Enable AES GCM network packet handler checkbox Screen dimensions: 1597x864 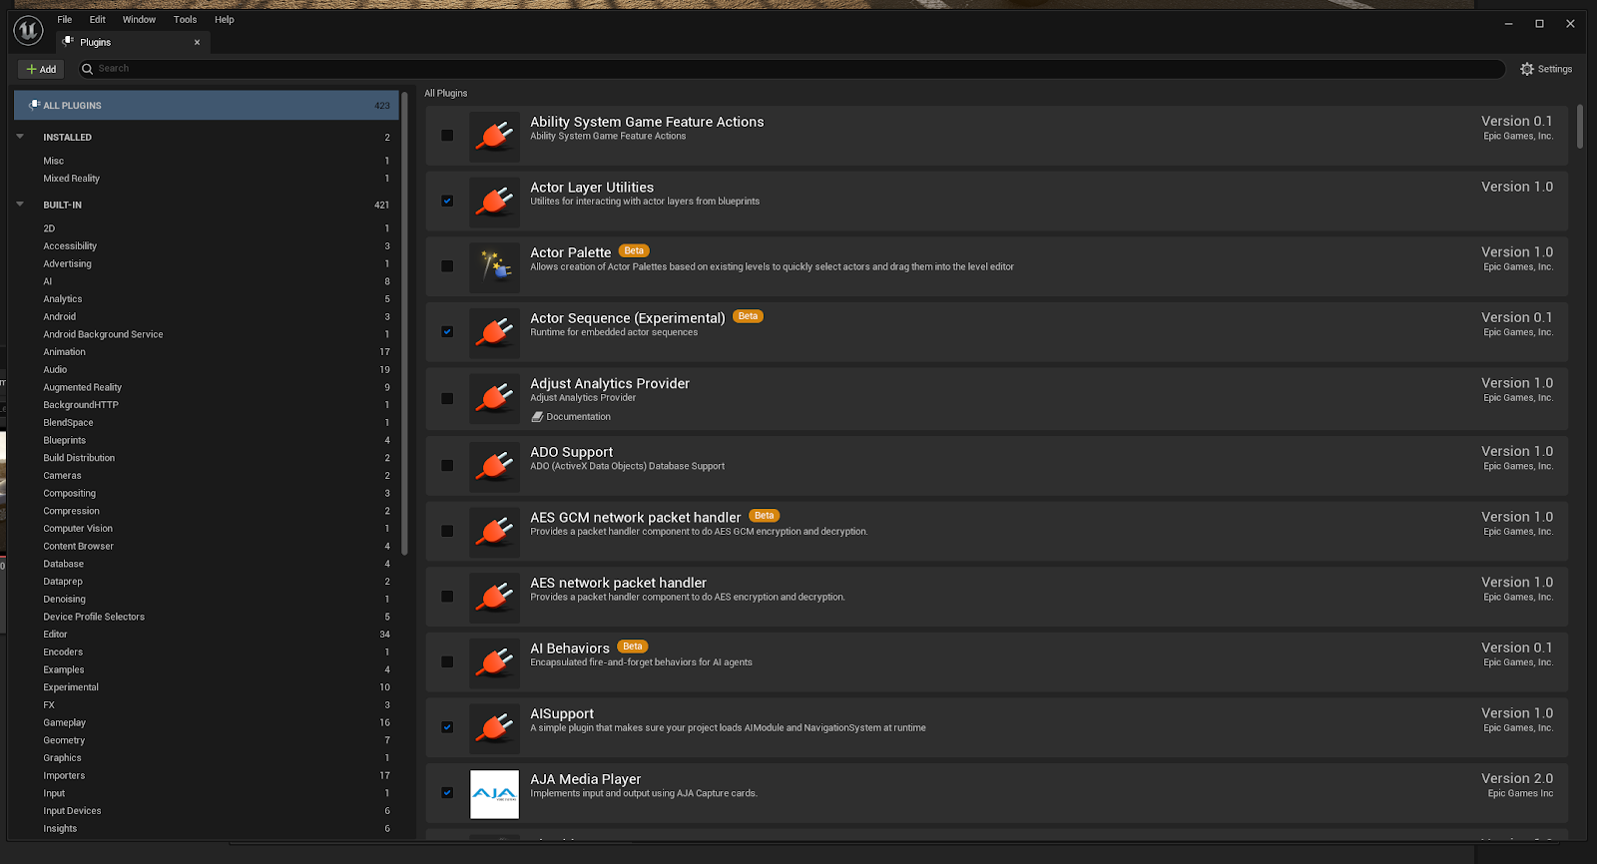click(447, 531)
